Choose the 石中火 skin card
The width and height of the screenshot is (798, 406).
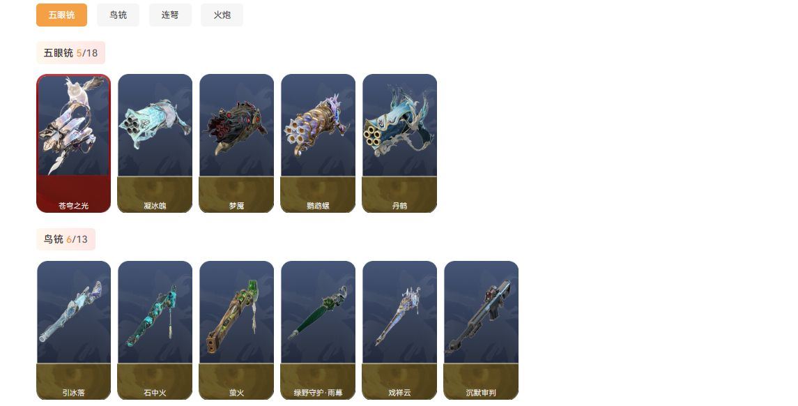pos(155,330)
